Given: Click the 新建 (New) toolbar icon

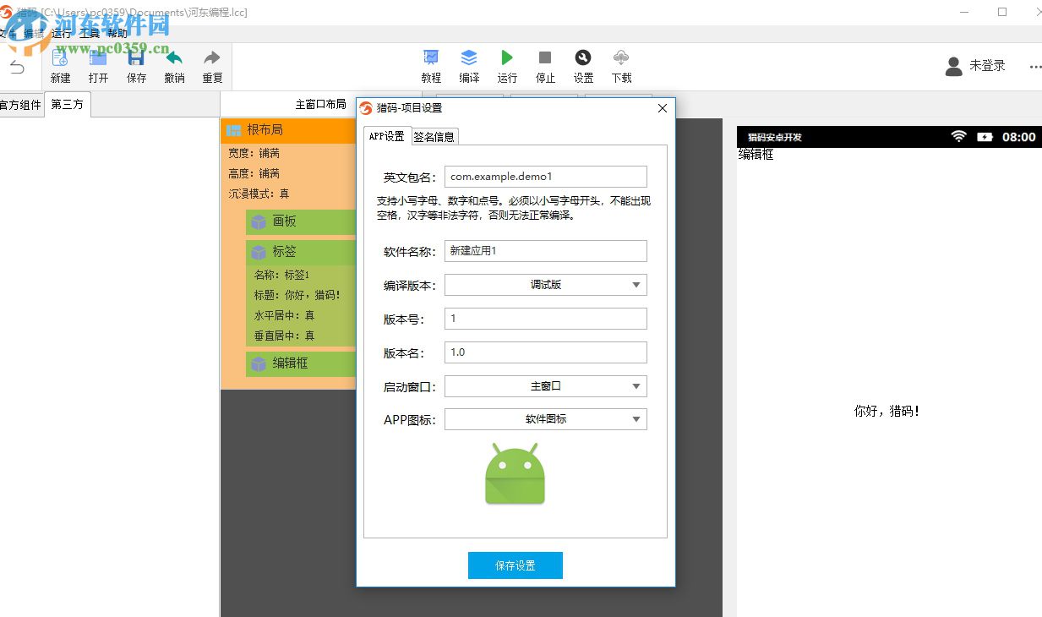Looking at the screenshot, I should [x=60, y=58].
